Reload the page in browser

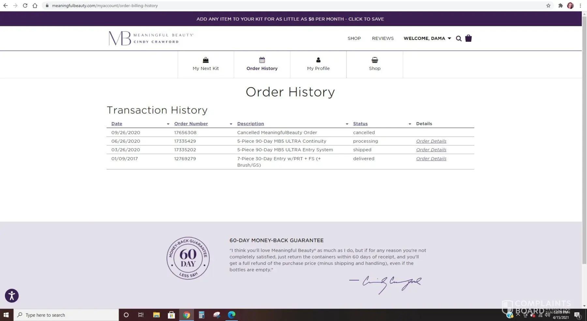point(25,6)
